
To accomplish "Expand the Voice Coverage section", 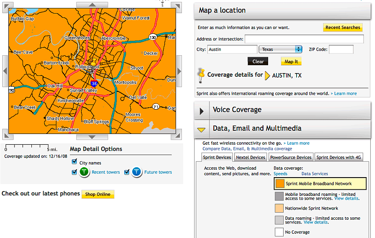I will click(202, 111).
